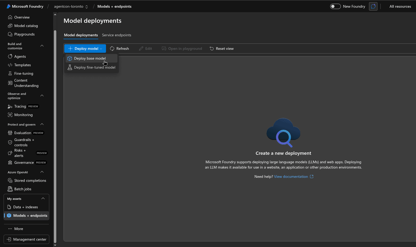This screenshot has height=247, width=416.
Task: Choose Deploy fine-tuned model from the menu
Action: [95, 67]
